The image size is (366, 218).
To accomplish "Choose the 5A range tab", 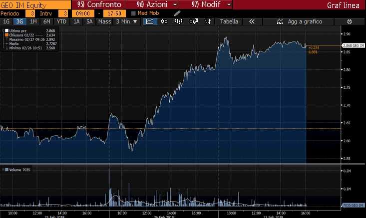I will 89,21.
